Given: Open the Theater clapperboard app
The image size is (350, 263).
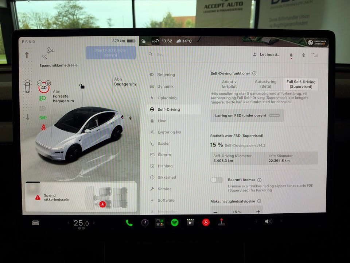Looking at the screenshot, I should [x=190, y=222].
